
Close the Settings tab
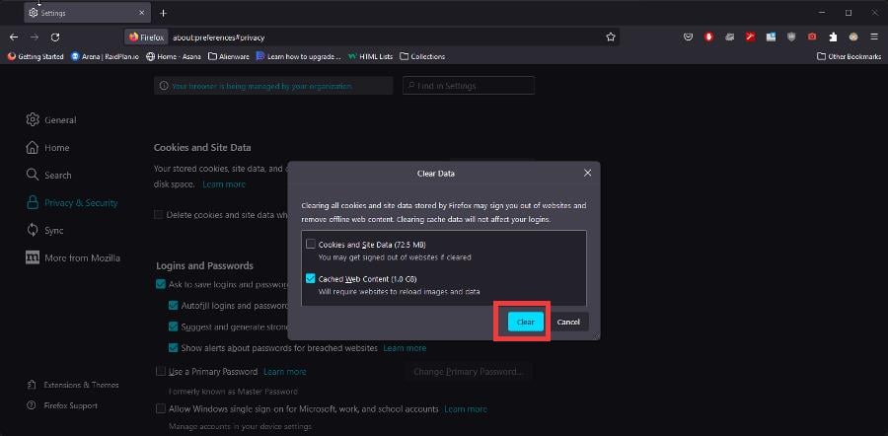point(141,13)
